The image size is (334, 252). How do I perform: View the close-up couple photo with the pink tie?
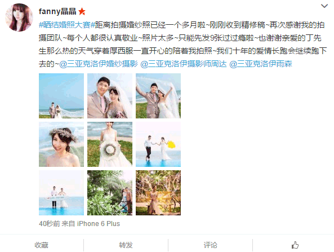110,96
